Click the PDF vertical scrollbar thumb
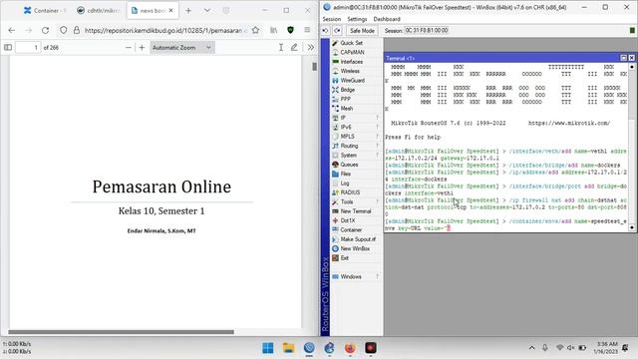The width and height of the screenshot is (638, 359). coord(314,66)
